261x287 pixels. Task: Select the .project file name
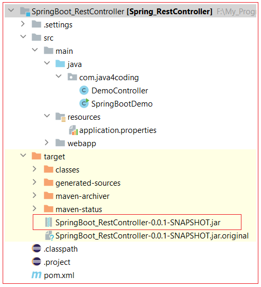click(57, 262)
